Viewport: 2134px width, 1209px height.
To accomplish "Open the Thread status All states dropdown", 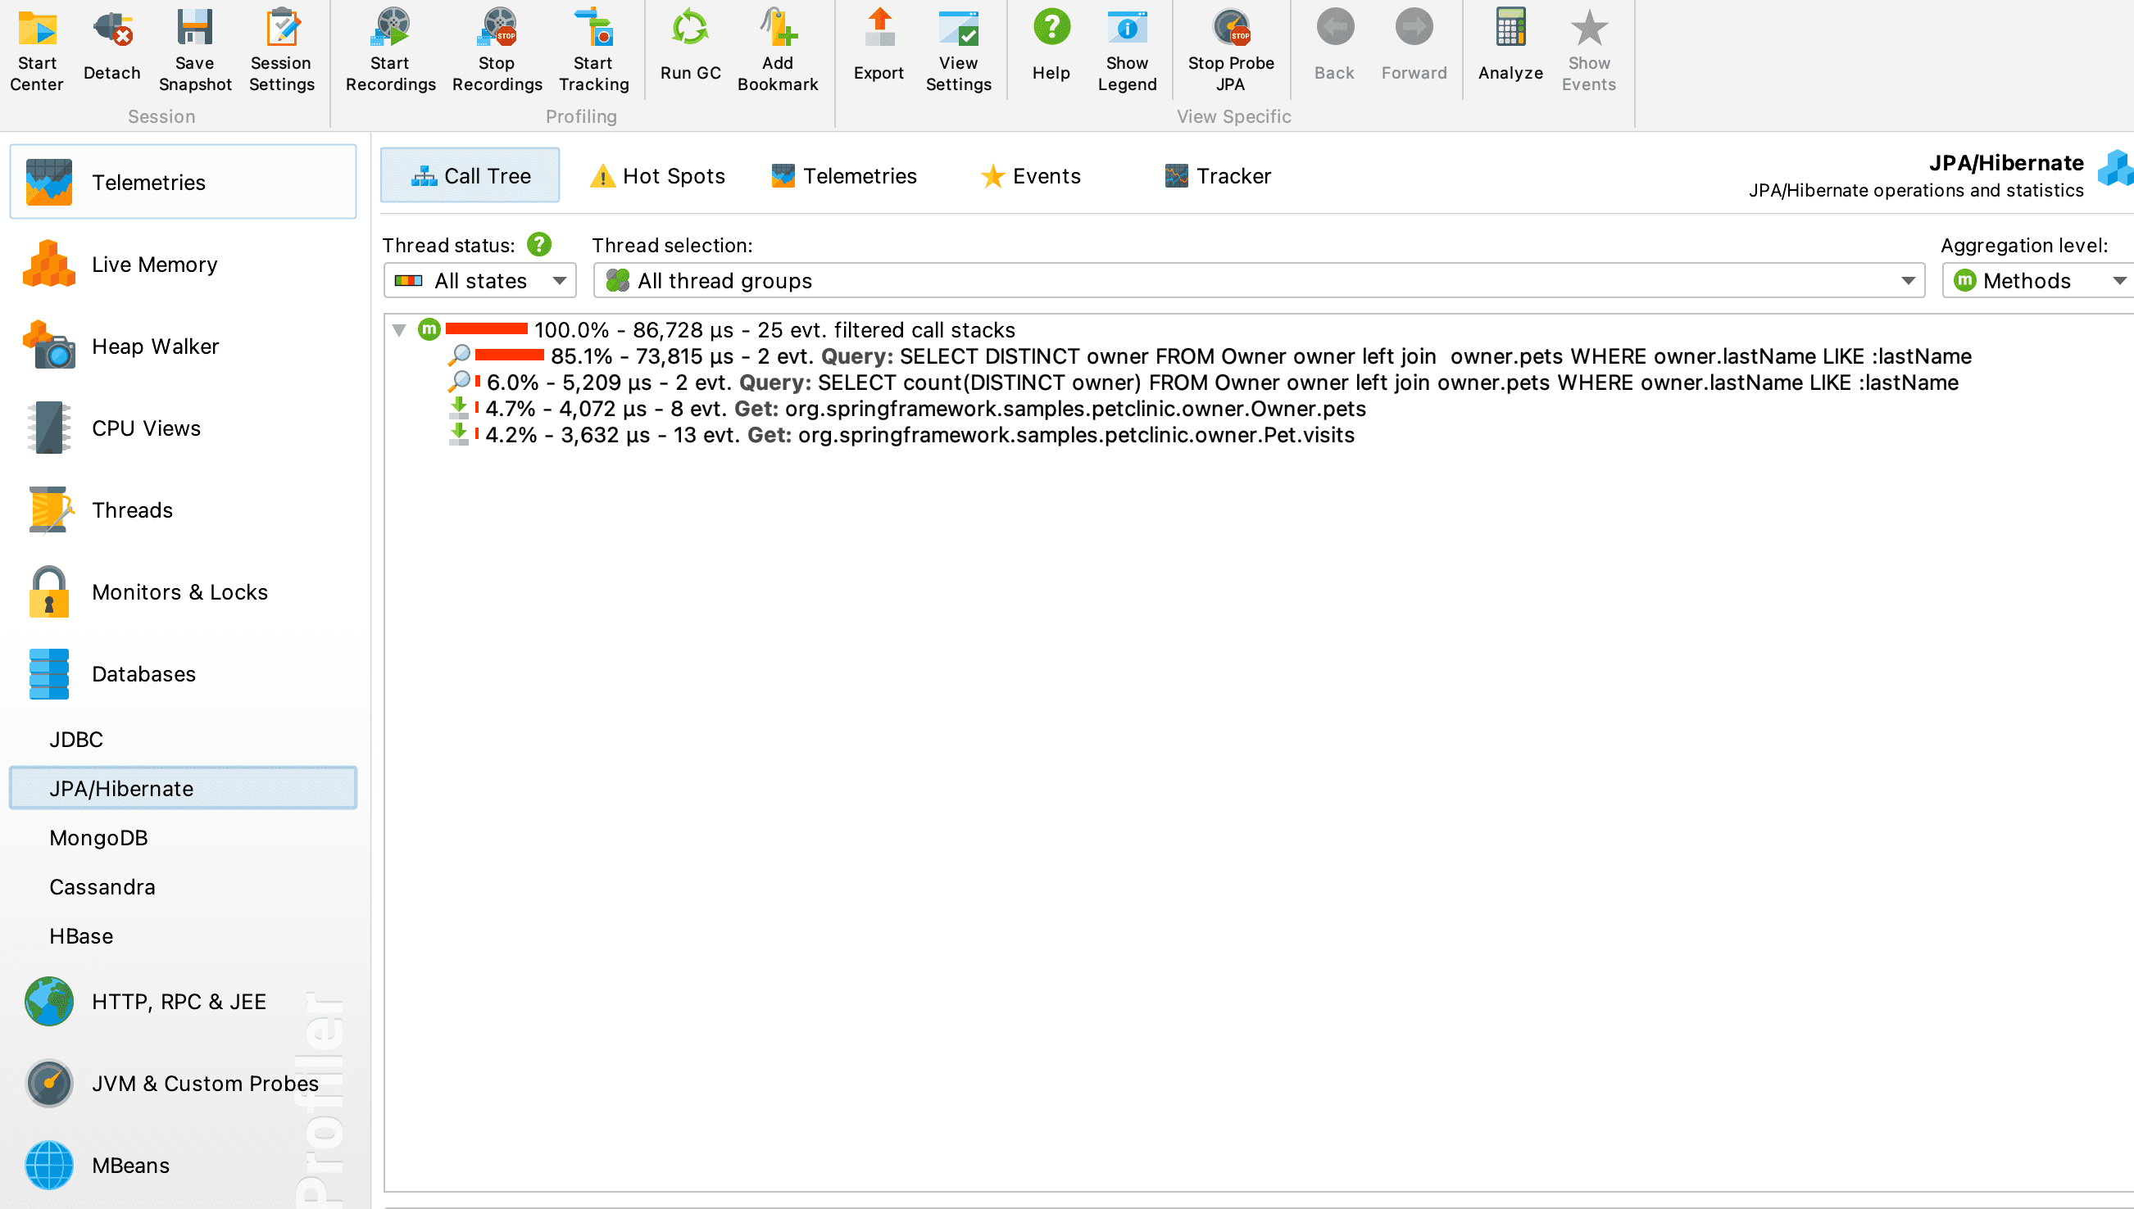I will point(480,282).
